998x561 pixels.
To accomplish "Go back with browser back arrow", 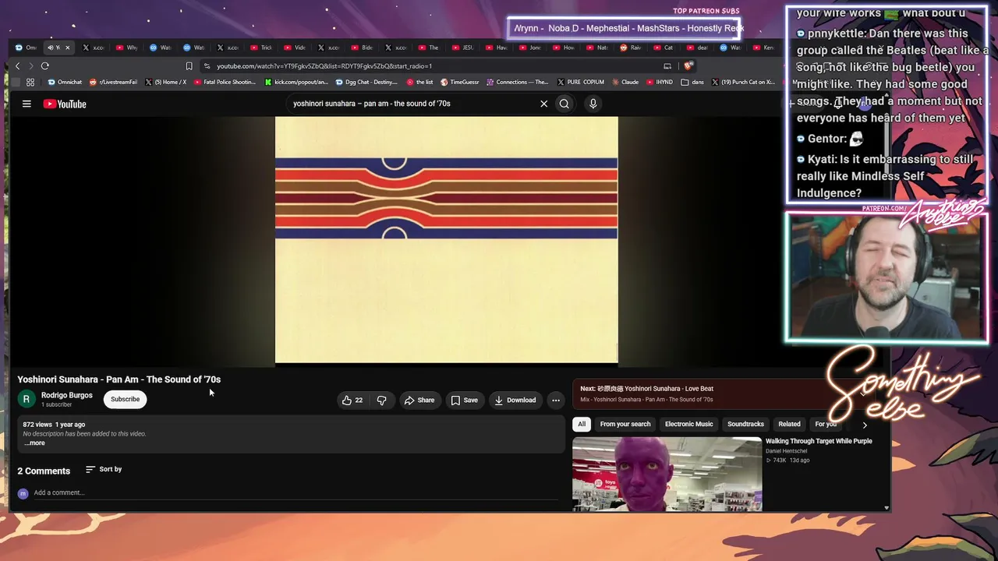I will [x=17, y=66].
